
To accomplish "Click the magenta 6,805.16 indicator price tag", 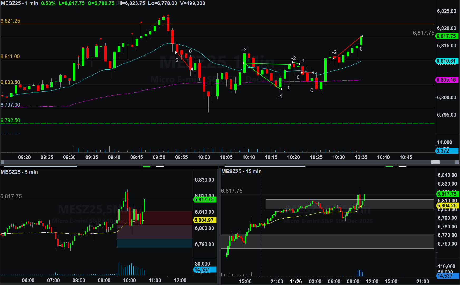I will point(446,80).
